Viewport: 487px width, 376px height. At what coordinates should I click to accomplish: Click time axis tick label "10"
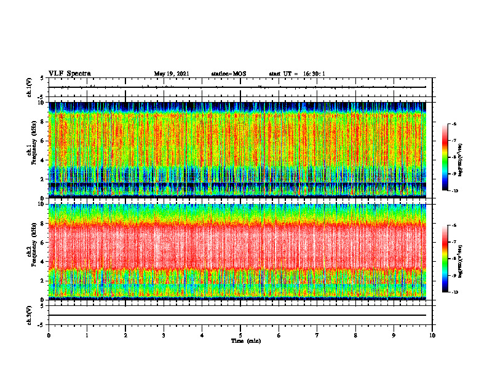pyautogui.click(x=432, y=335)
